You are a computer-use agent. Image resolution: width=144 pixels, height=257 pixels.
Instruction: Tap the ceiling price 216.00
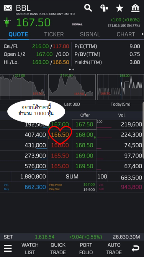pos(40,46)
